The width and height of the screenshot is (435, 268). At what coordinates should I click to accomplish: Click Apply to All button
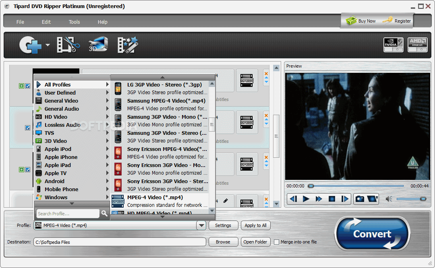pos(255,225)
